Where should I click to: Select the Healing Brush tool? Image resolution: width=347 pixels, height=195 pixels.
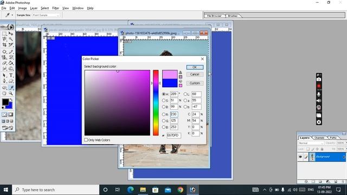click(4, 52)
